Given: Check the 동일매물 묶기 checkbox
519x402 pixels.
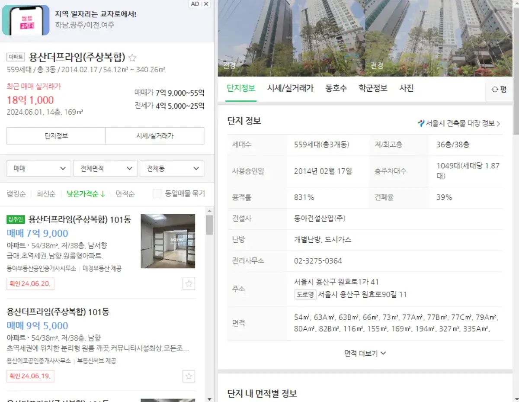Looking at the screenshot, I should [157, 194].
